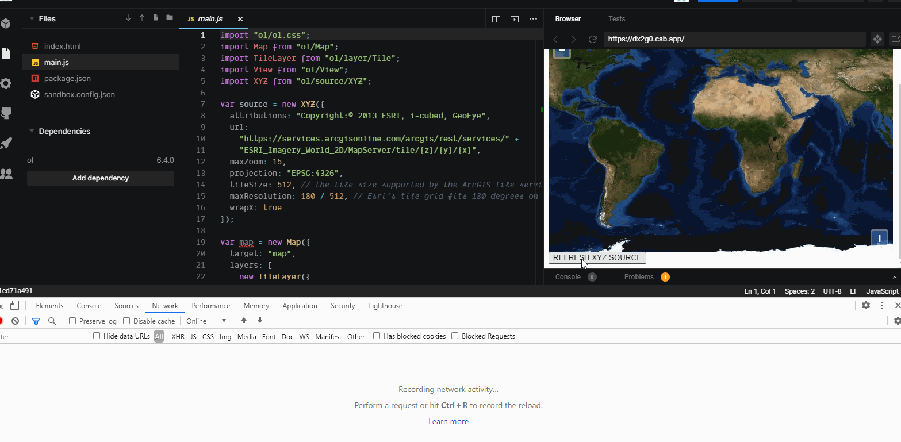Open DevTools settings gear
Screen dimensions: 901x442
pos(866,305)
